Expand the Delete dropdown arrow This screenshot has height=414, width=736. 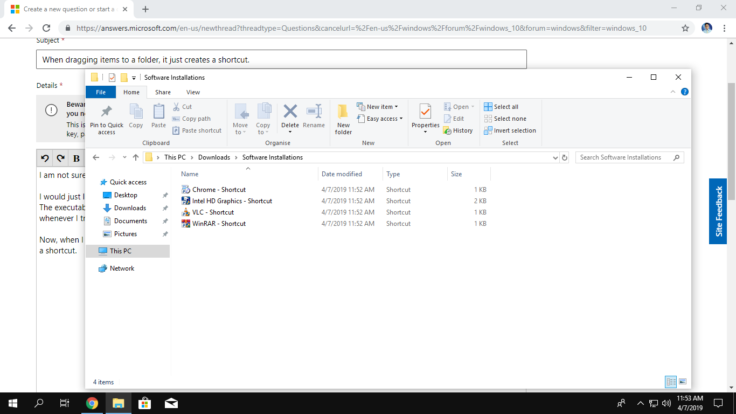(290, 132)
